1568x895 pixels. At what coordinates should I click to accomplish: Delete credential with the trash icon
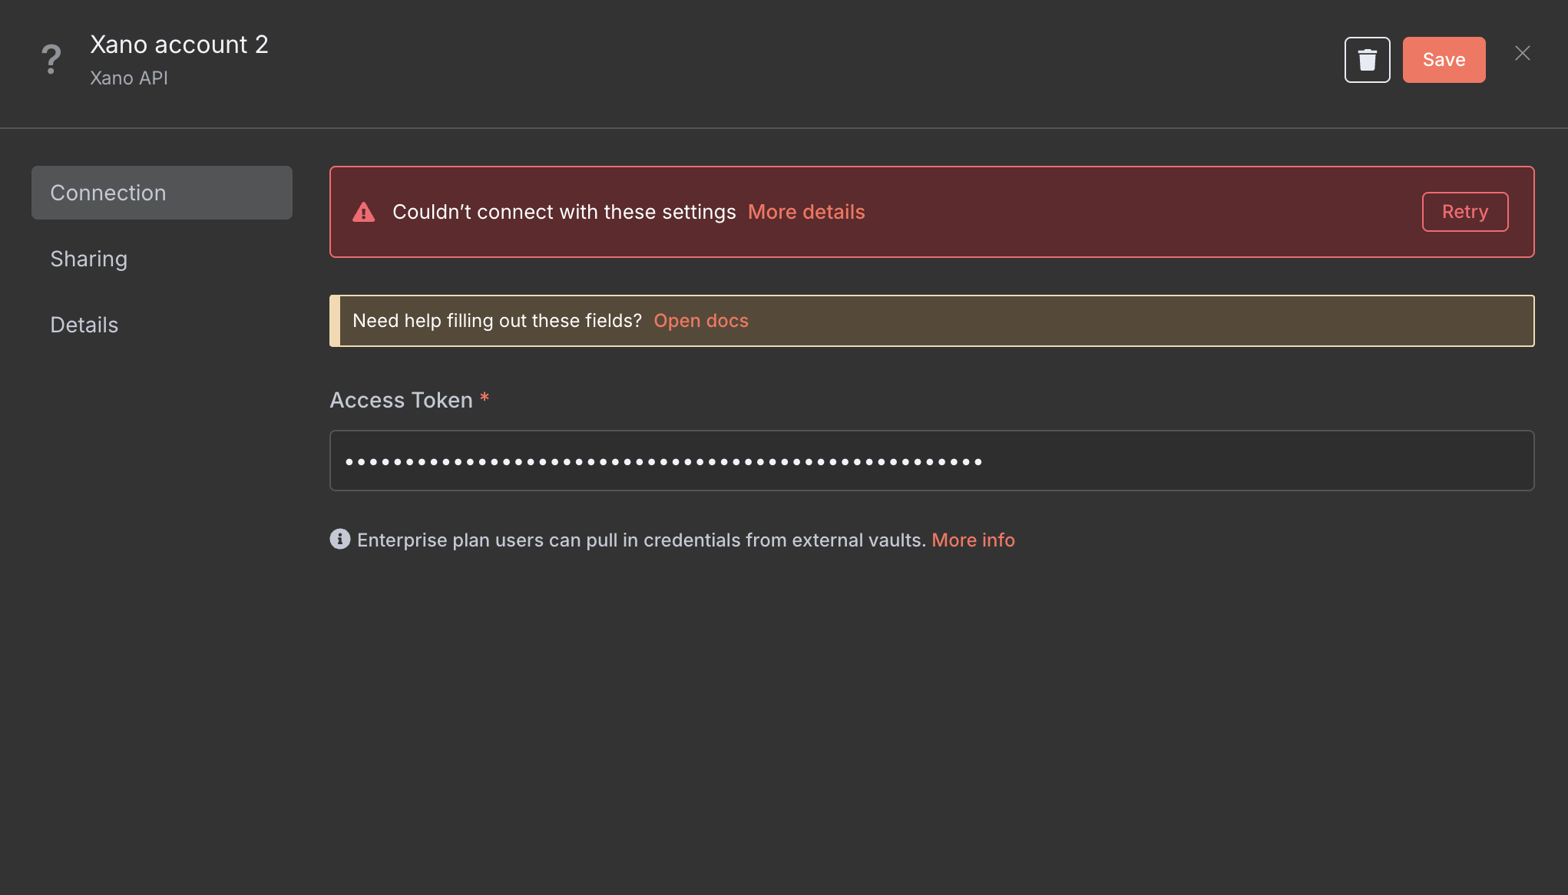click(x=1367, y=60)
